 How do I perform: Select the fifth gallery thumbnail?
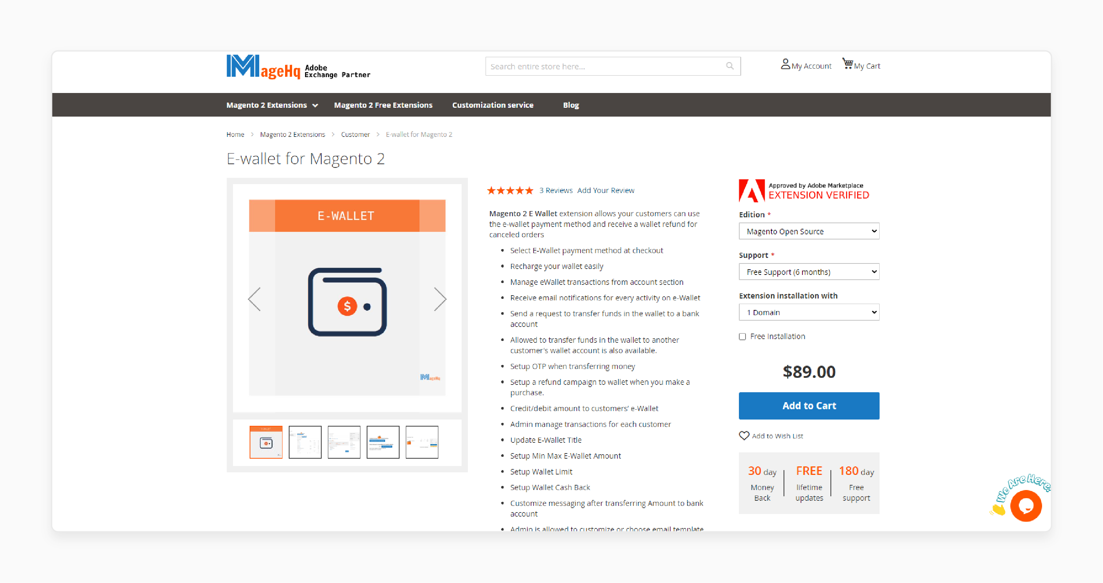[x=422, y=442]
